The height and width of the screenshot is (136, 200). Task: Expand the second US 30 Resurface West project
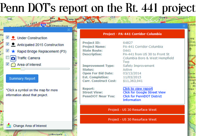[x=132, y=119]
